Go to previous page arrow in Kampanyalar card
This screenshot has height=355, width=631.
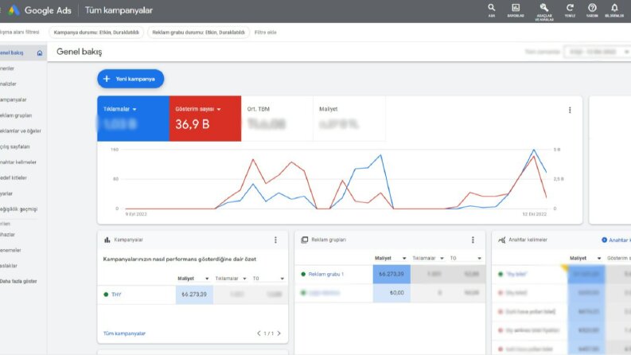(x=259, y=334)
